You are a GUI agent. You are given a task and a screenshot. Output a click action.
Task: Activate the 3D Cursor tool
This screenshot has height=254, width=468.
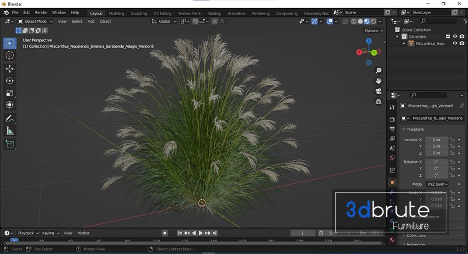click(x=9, y=55)
